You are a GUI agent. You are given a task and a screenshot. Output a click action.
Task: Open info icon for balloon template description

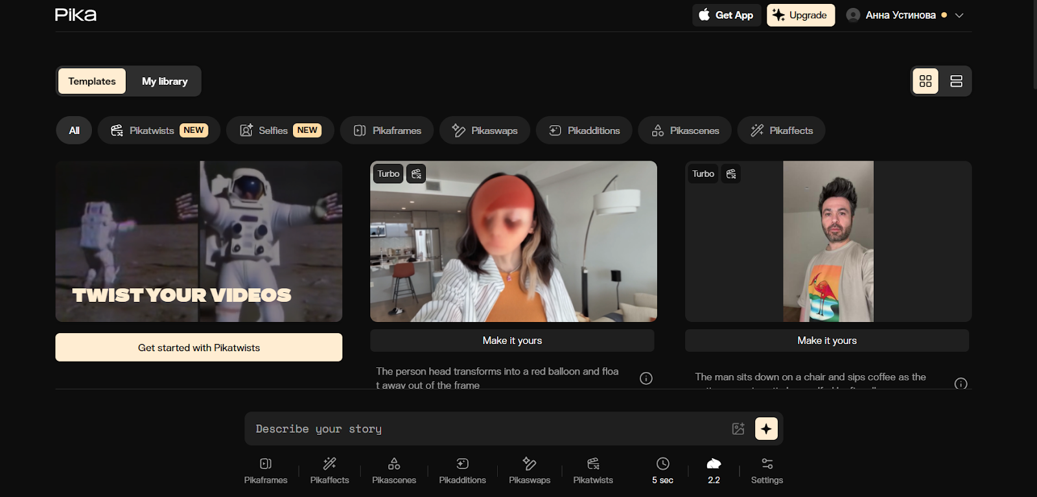pyautogui.click(x=646, y=378)
